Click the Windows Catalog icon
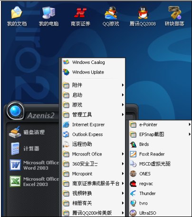This screenshot has width=192, height=217. click(66, 62)
